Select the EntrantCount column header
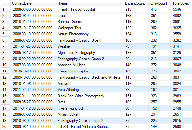This screenshot has height=130, width=192. pos(136,3)
